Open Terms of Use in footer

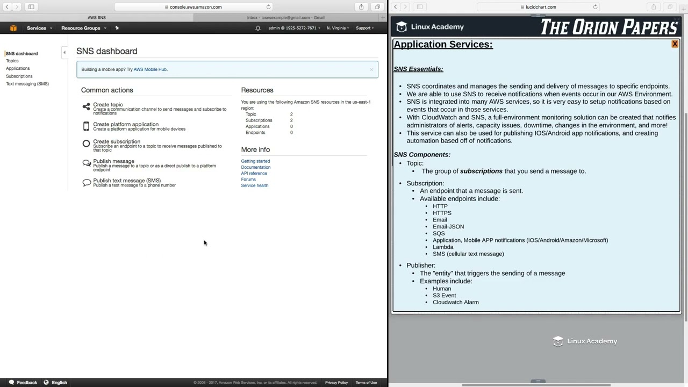point(366,383)
